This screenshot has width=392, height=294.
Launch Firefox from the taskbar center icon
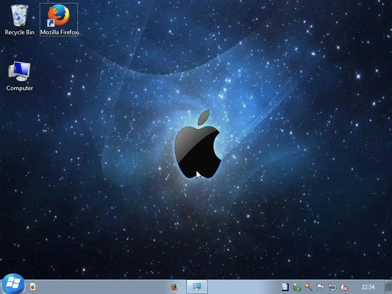[x=174, y=287]
